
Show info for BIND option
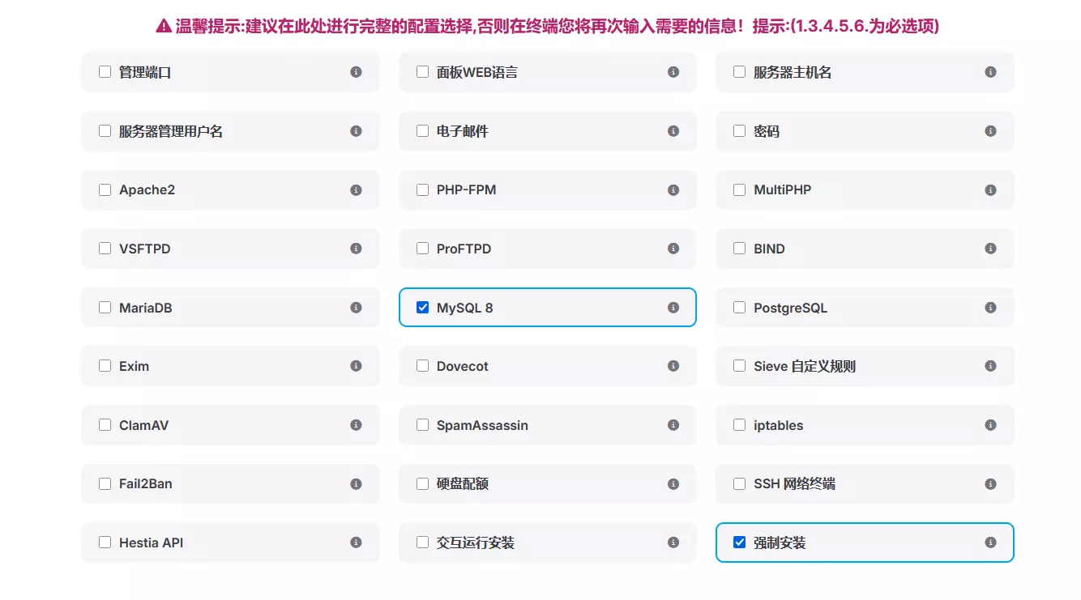point(990,249)
